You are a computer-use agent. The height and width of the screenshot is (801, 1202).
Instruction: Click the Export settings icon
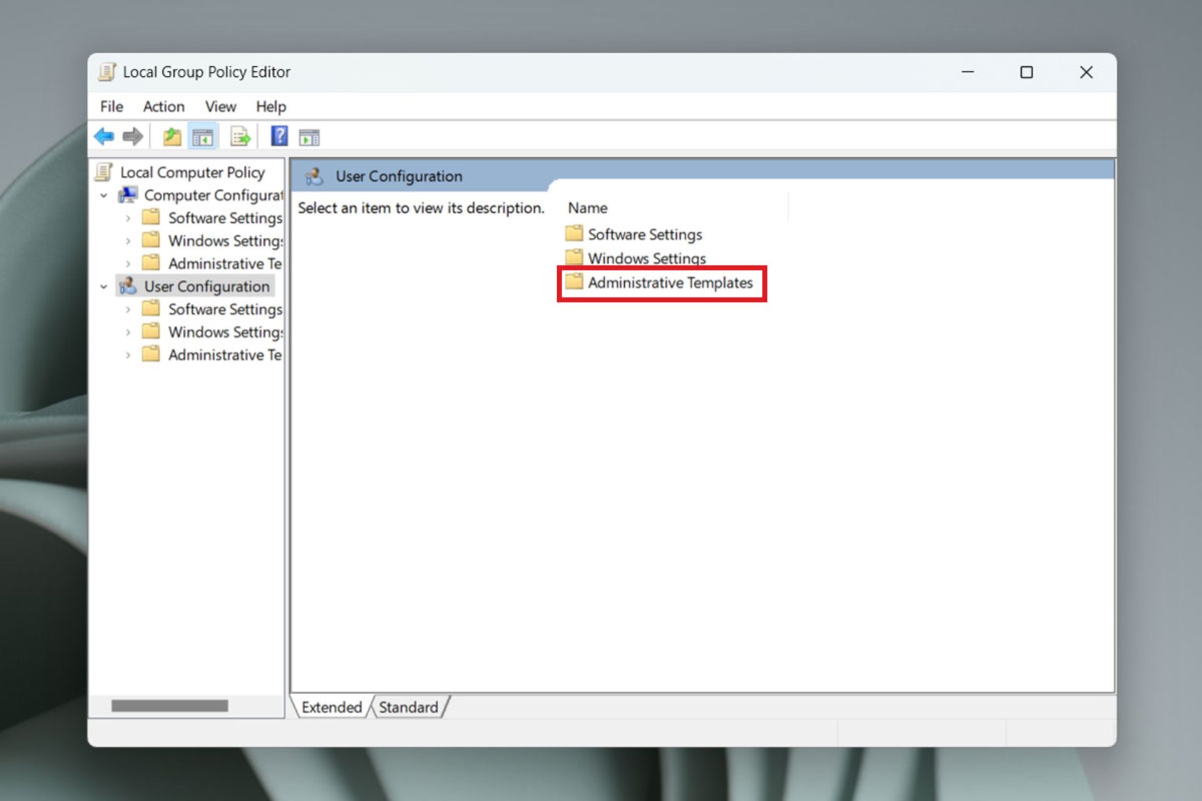tap(237, 136)
